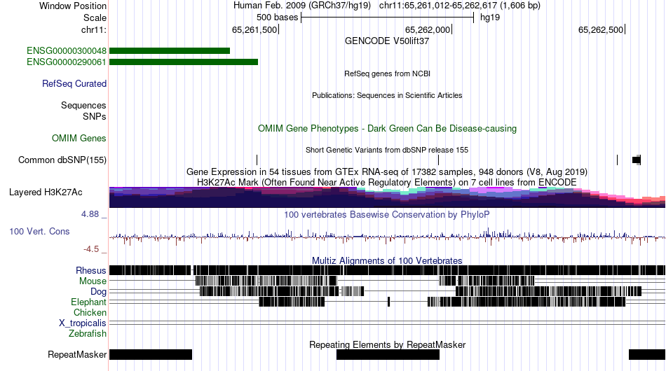Click the RepeatMasker track label
666x371 pixels.
(x=77, y=354)
